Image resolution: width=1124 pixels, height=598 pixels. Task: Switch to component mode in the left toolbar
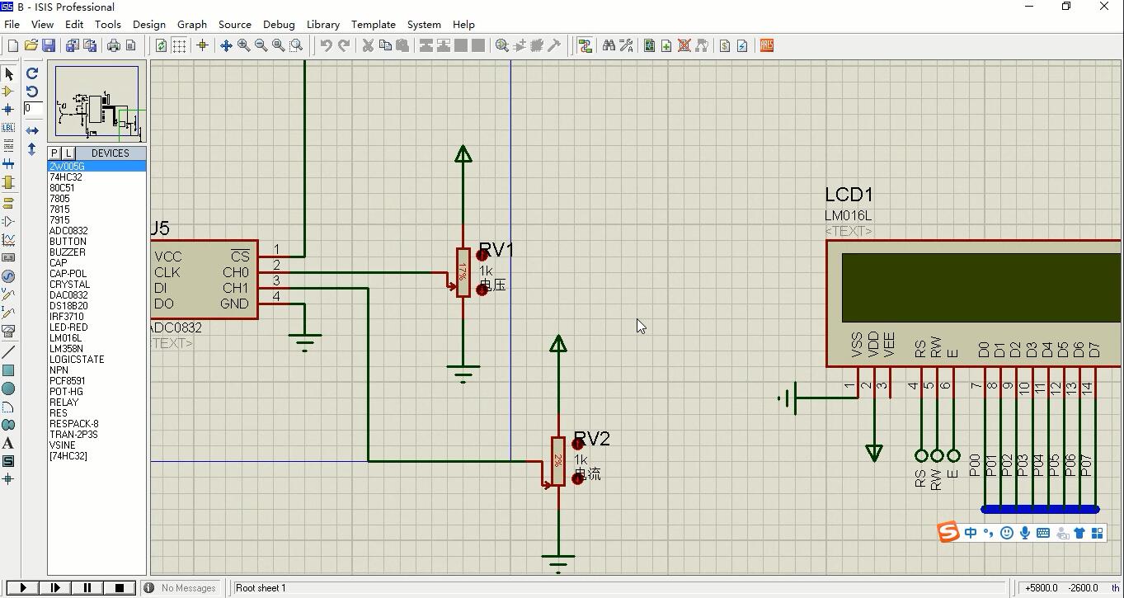click(8, 92)
